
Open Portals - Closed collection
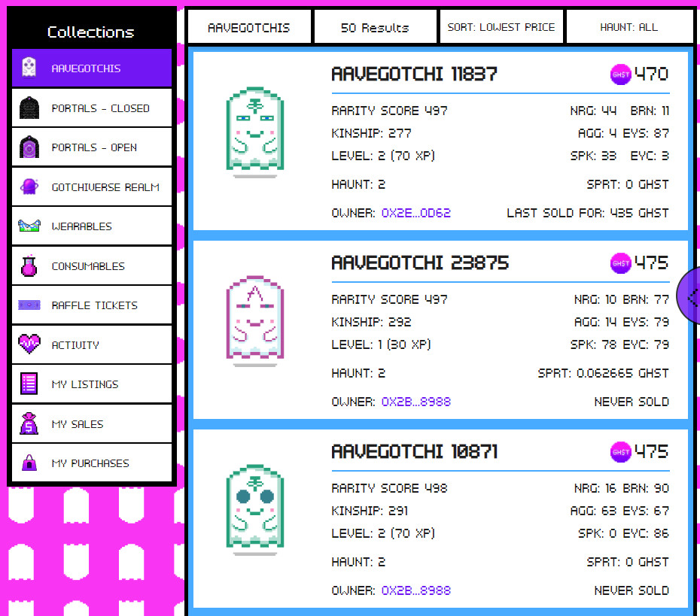(92, 108)
